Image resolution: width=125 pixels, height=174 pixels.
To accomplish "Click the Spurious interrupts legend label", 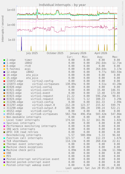I will (21, 123).
